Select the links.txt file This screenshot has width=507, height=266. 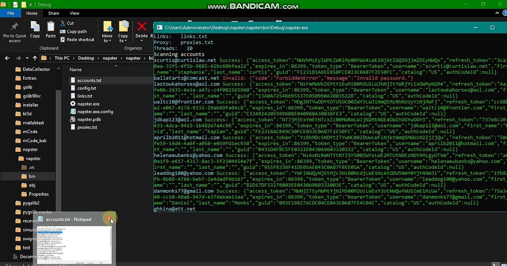(85, 96)
